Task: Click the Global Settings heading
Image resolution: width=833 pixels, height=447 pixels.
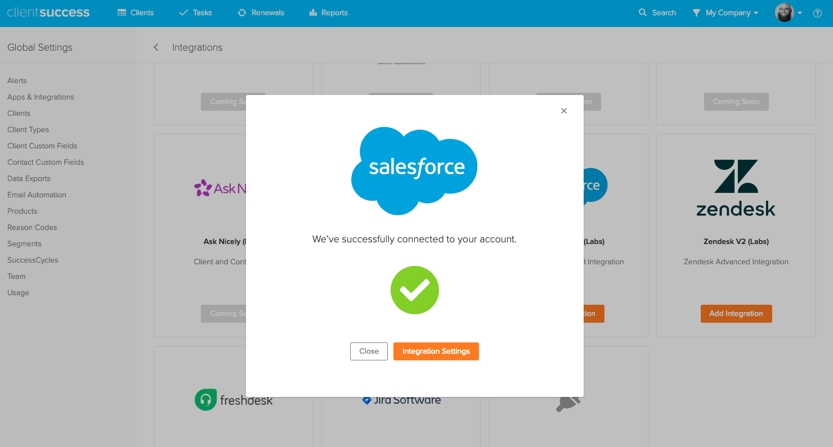Action: tap(39, 47)
